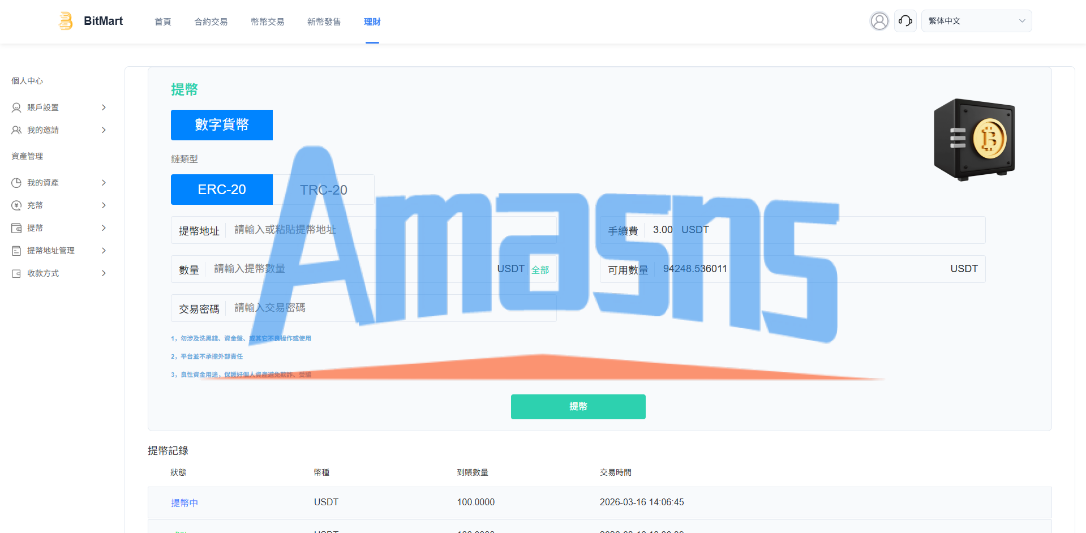Open the 繁体中文 language dropdown
Image resolution: width=1086 pixels, height=533 pixels.
(976, 21)
